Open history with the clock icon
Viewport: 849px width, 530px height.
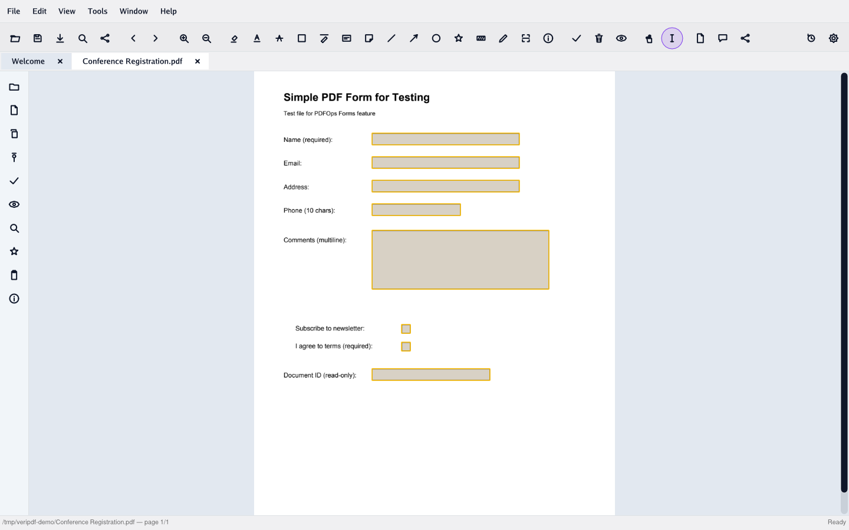tap(811, 38)
